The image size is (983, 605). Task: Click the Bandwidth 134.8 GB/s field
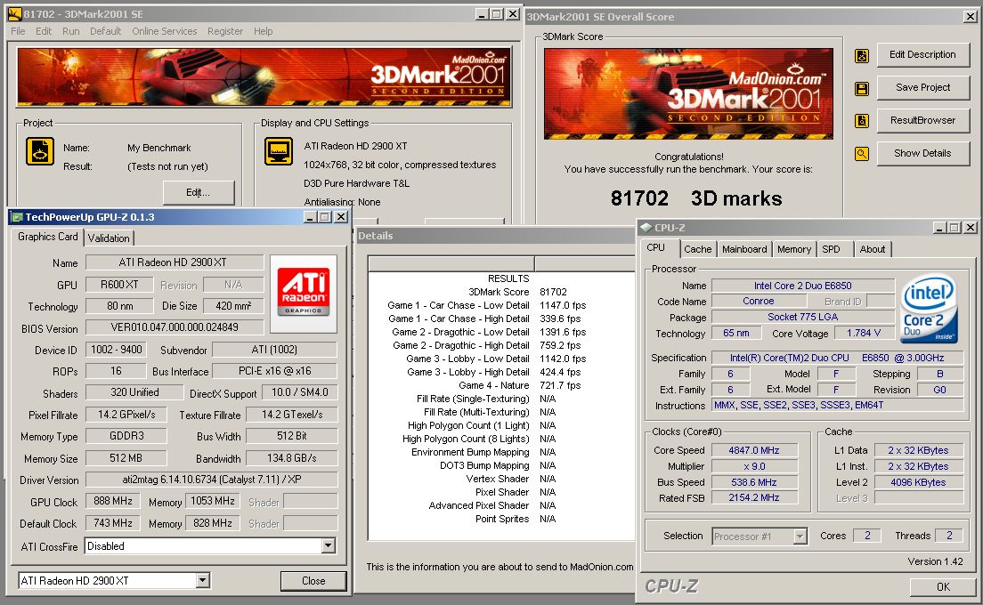[291, 458]
